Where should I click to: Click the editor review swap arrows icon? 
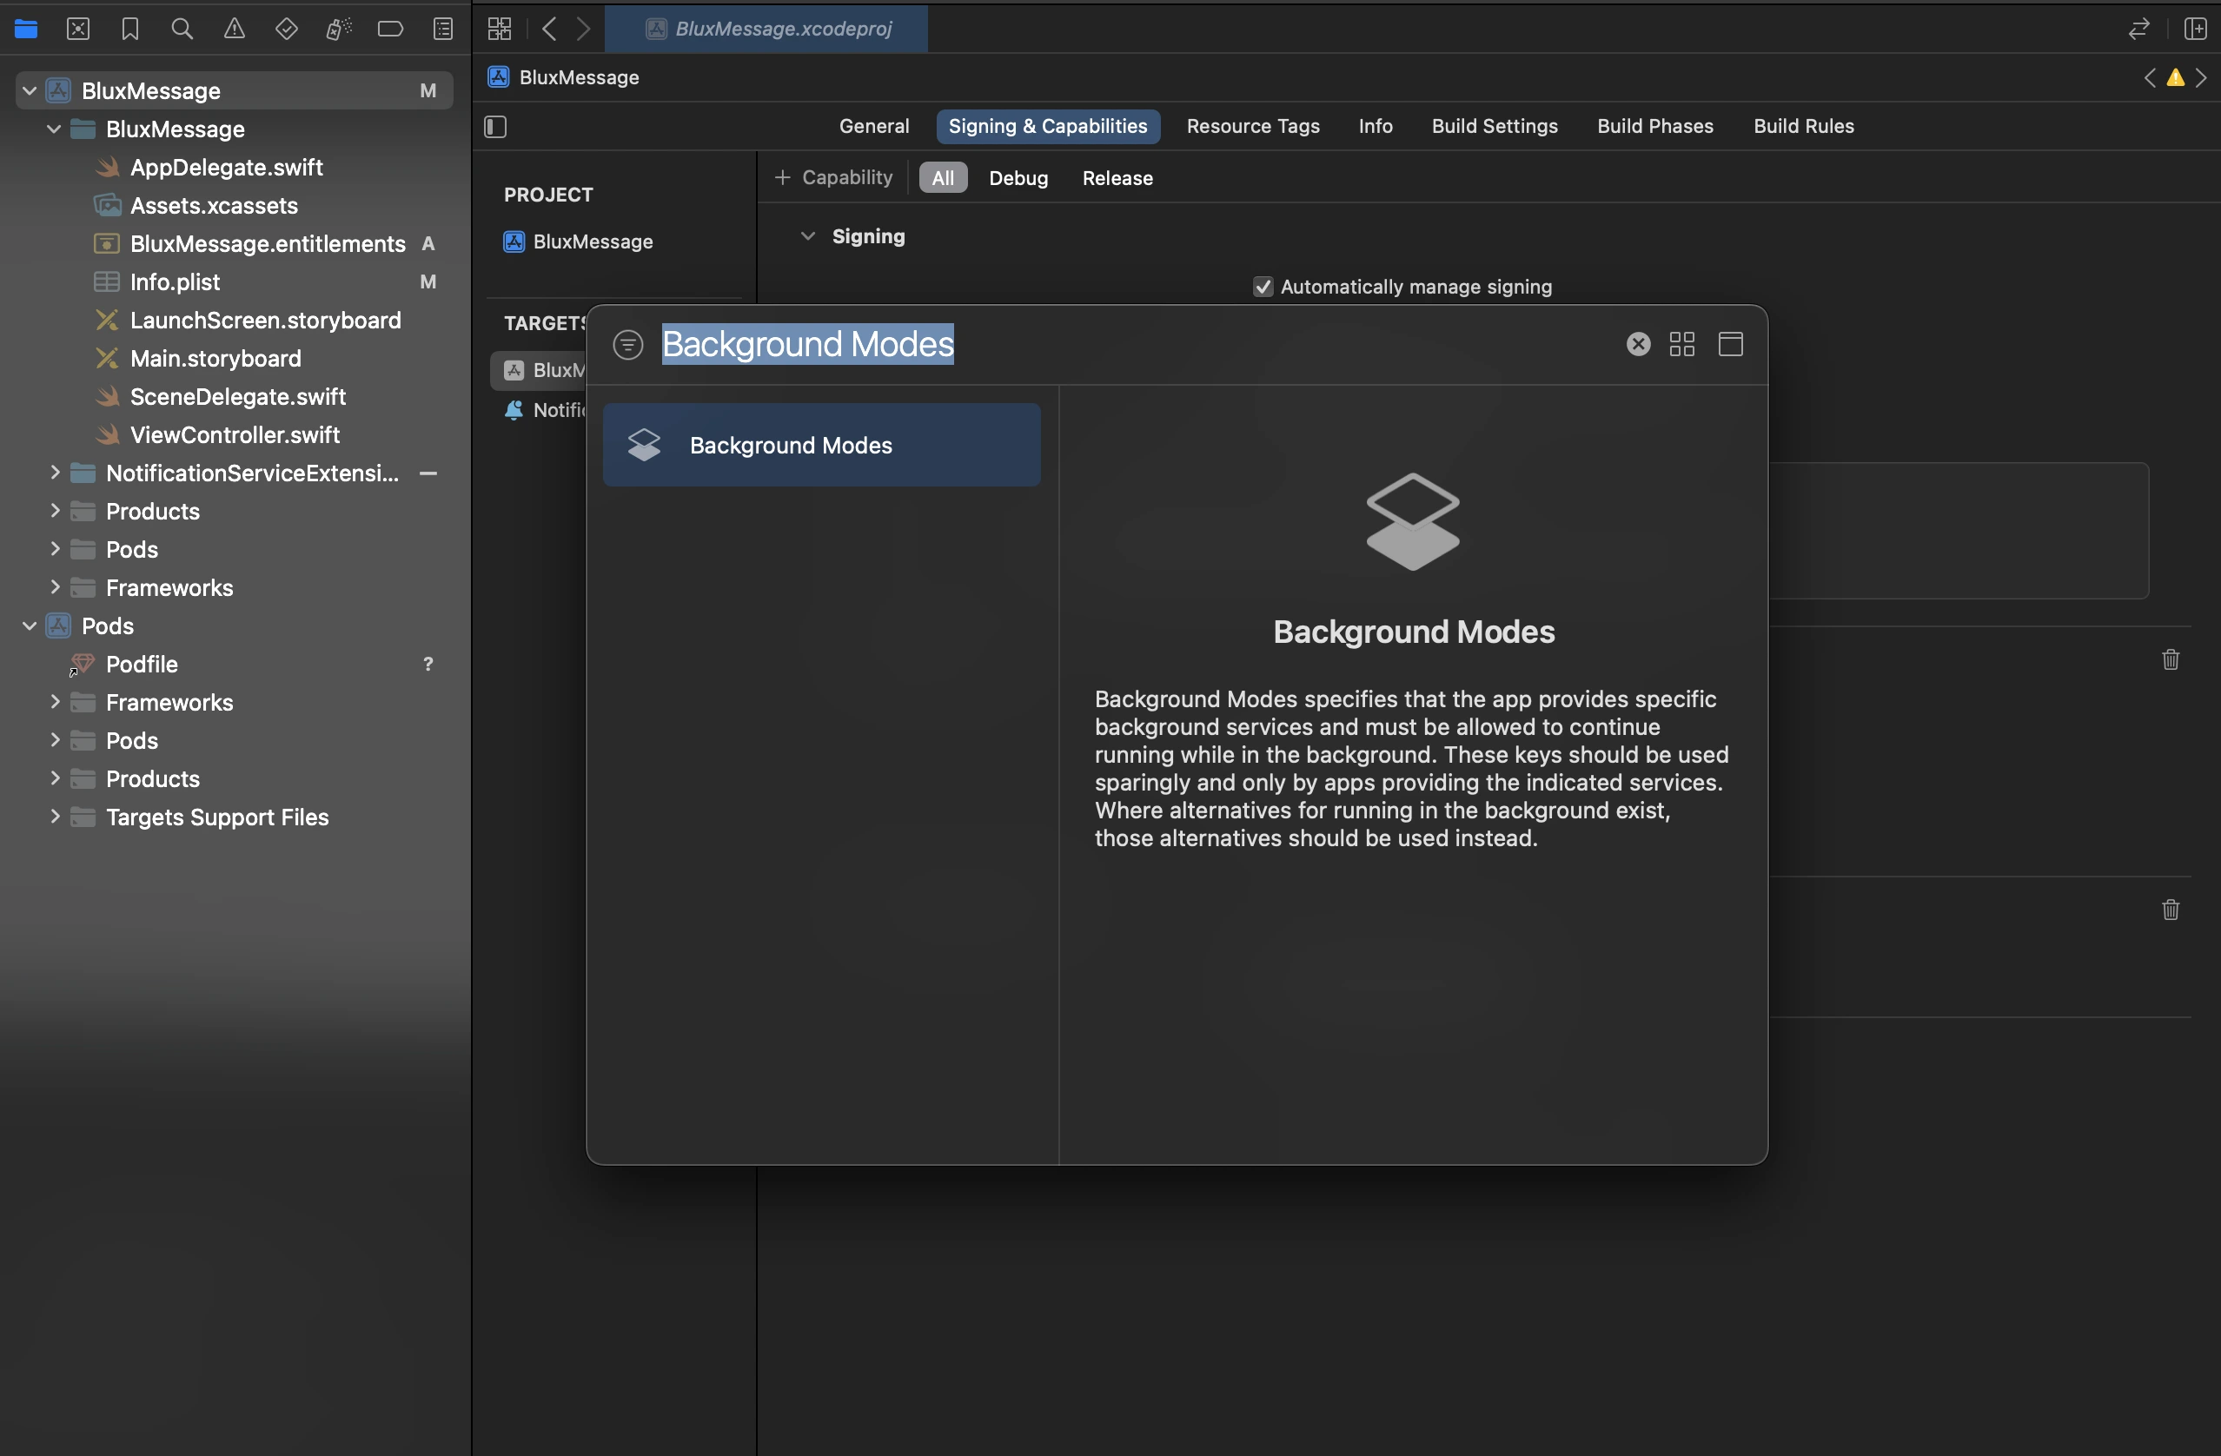coord(2138,29)
